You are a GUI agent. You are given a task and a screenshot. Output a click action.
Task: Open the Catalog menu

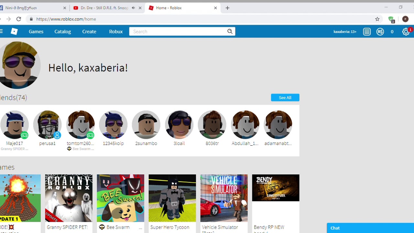pyautogui.click(x=63, y=31)
